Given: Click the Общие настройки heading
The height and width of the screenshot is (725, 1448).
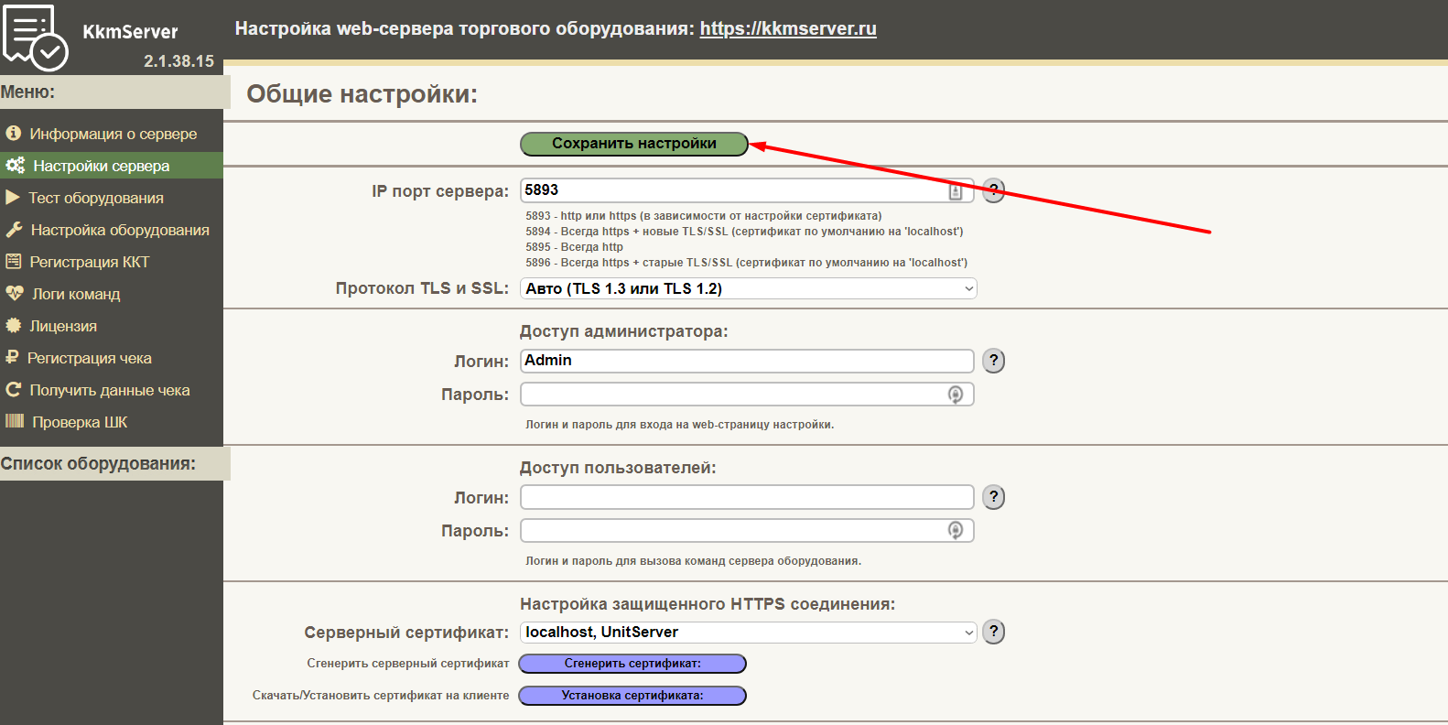Looking at the screenshot, I should [362, 94].
